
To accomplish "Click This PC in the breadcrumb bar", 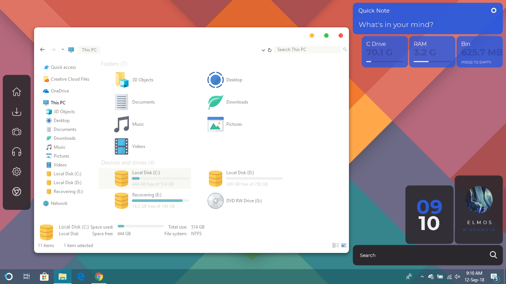I will click(89, 49).
